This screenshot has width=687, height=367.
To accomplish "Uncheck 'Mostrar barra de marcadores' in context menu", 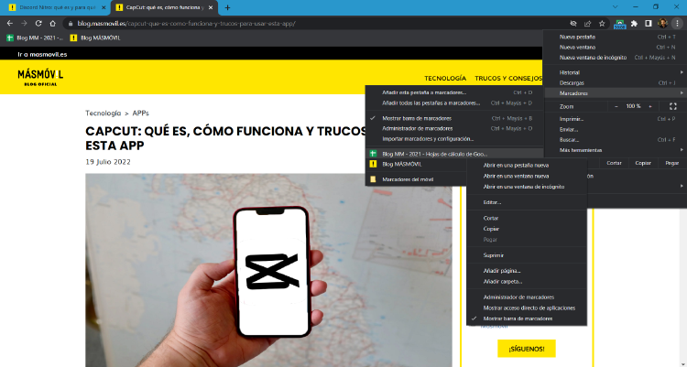I will click(x=518, y=318).
